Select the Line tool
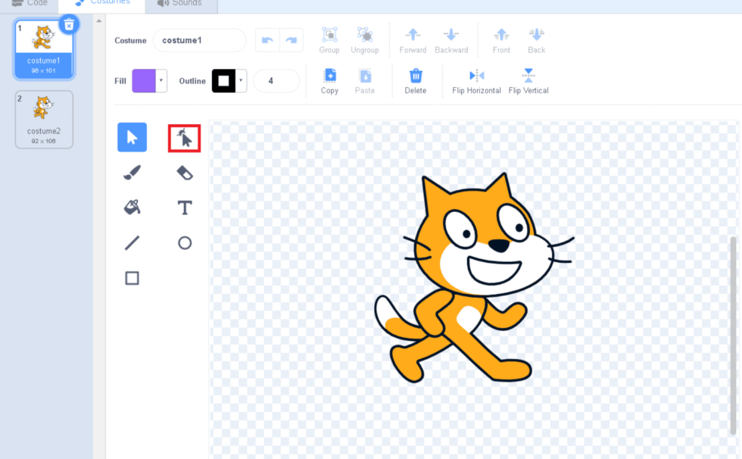 [x=131, y=242]
